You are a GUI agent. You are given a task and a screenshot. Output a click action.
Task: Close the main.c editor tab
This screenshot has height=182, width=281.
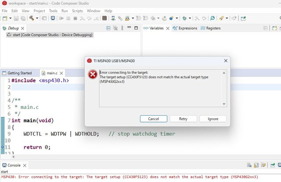(61, 73)
